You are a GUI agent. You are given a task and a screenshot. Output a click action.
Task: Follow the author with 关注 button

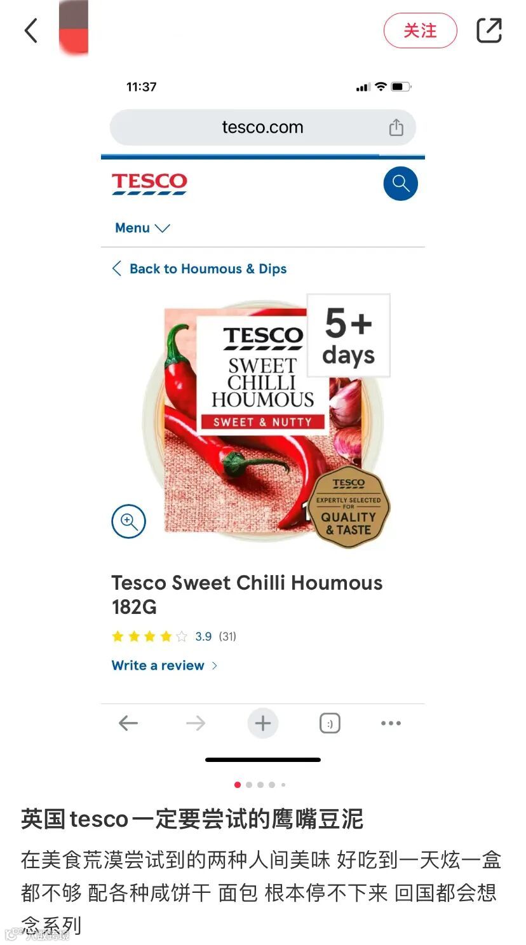pyautogui.click(x=420, y=31)
